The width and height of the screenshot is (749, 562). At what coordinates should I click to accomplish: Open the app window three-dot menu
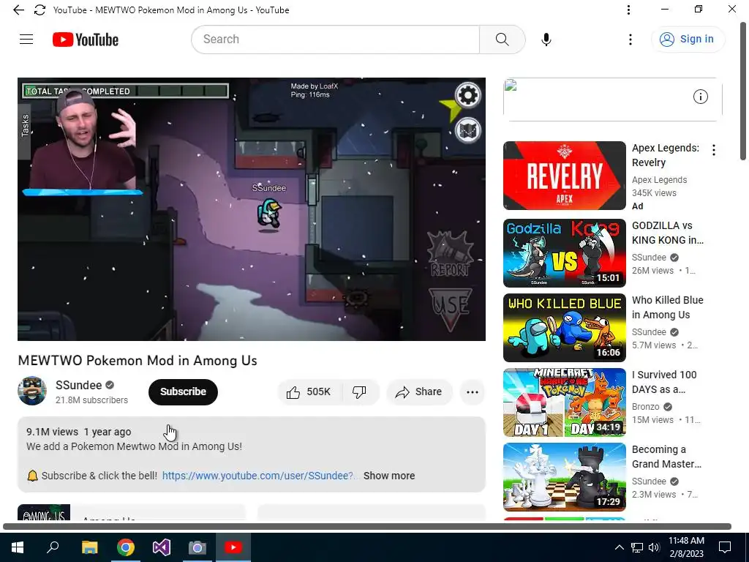click(628, 10)
